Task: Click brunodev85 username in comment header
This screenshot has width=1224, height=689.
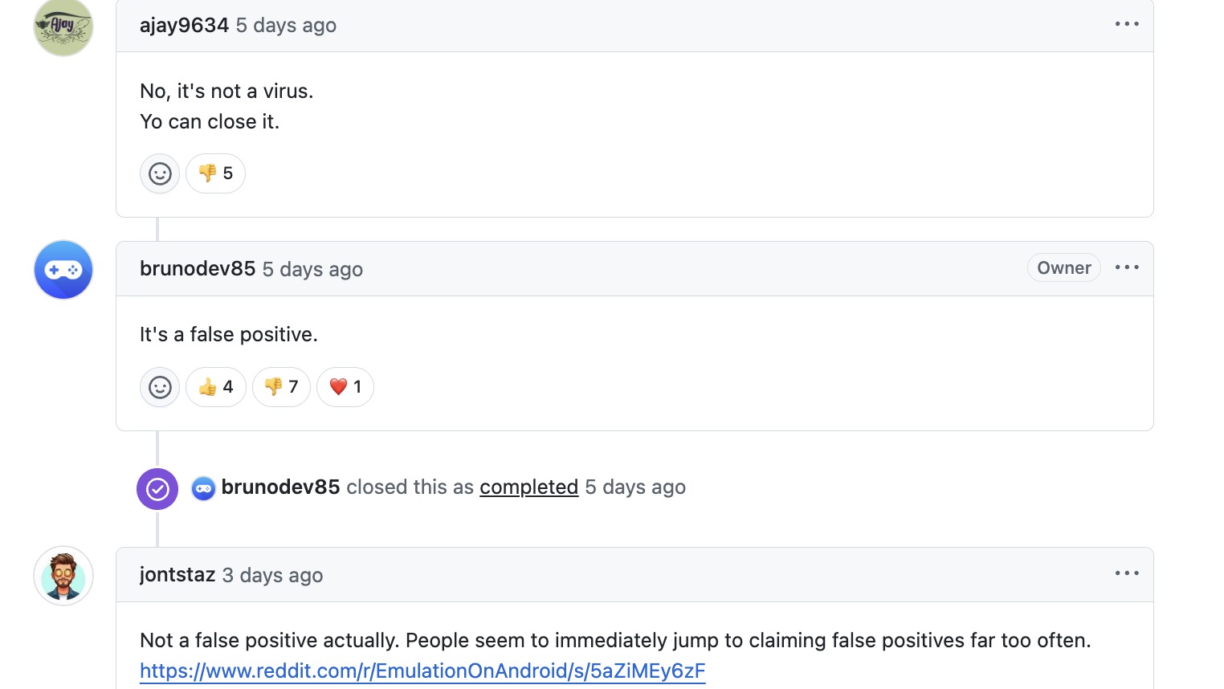Action: (x=198, y=269)
